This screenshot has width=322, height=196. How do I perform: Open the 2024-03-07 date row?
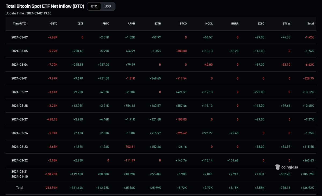19,37
